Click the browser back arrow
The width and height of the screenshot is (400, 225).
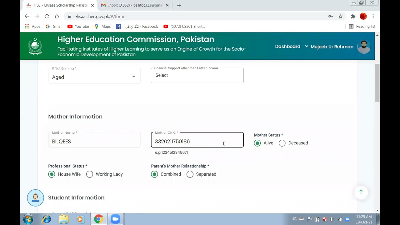27,16
